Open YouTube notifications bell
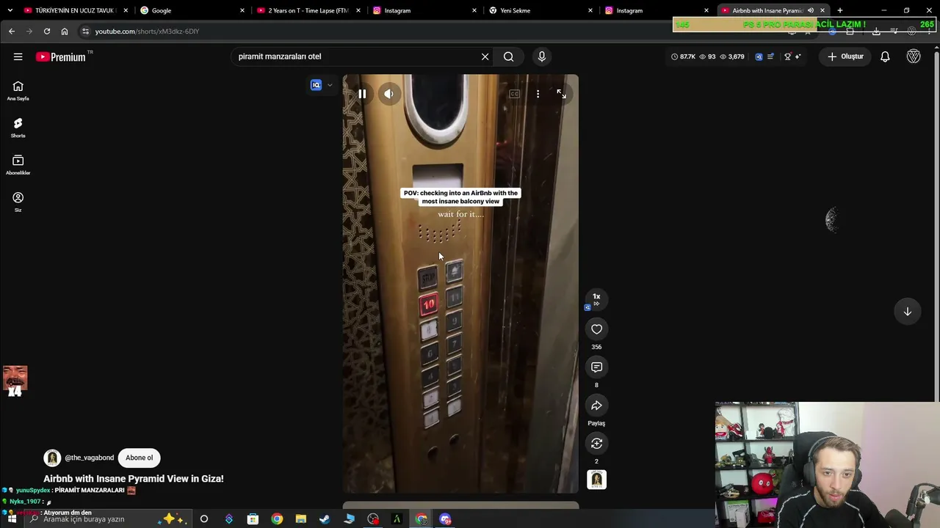Viewport: 940px width, 528px height. 885,56
